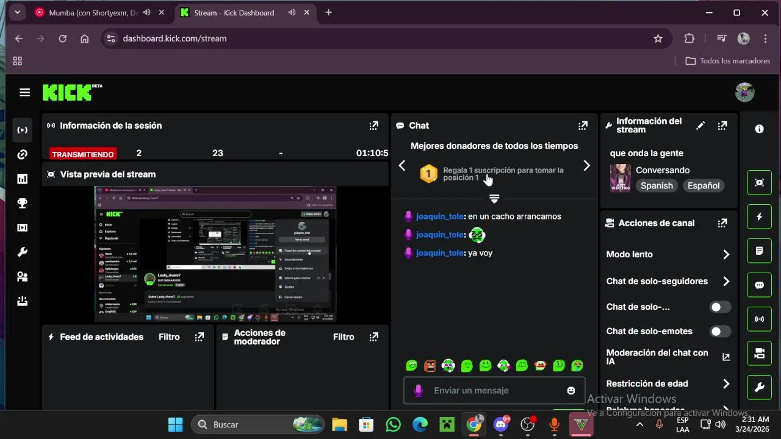781x439 pixels.
Task: Insert the brown angry block emote
Action: (x=430, y=365)
